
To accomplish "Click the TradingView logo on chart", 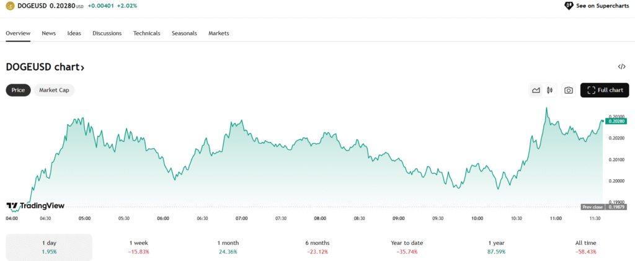I will tap(35, 206).
